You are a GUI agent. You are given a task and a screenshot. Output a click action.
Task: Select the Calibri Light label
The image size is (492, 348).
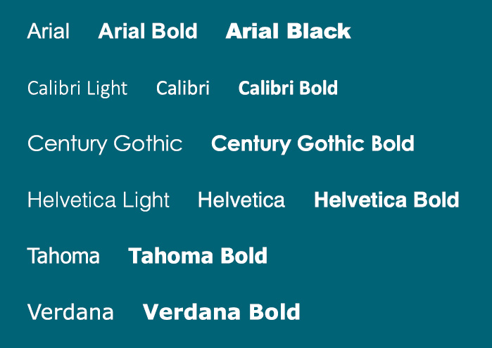click(x=77, y=89)
